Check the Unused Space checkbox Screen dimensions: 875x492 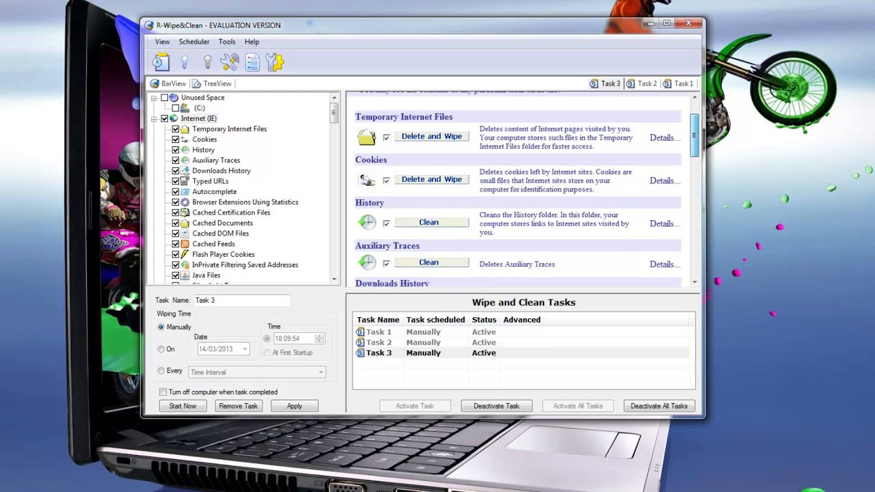[164, 98]
